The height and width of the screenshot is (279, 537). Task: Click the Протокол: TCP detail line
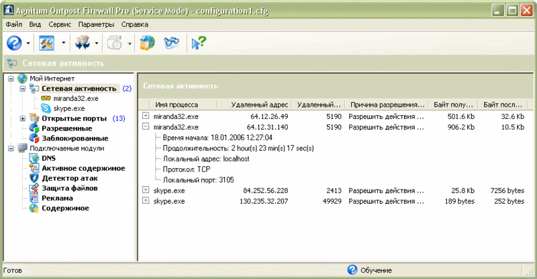(x=187, y=169)
